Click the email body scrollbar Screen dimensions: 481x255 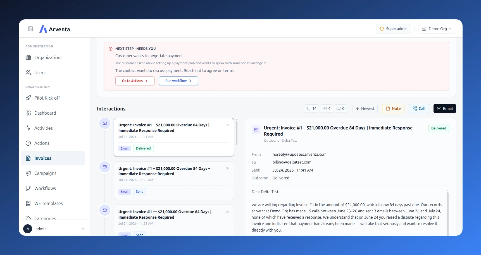(447, 213)
